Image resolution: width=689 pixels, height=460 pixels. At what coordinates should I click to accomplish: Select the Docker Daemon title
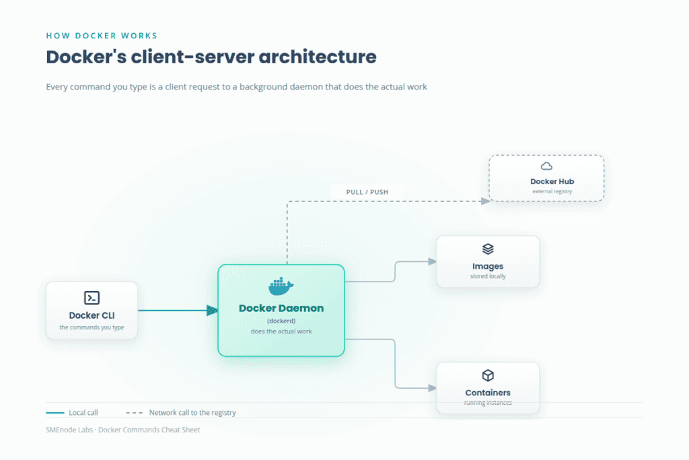281,308
